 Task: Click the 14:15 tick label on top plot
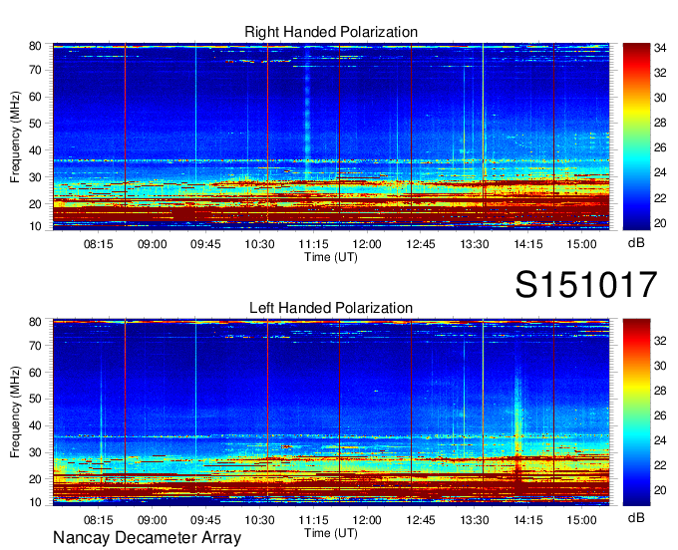click(528, 244)
